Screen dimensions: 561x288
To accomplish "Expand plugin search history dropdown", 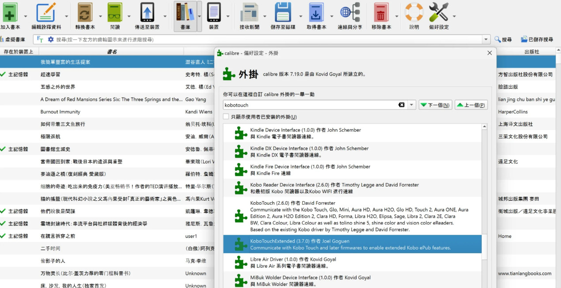I will [412, 105].
